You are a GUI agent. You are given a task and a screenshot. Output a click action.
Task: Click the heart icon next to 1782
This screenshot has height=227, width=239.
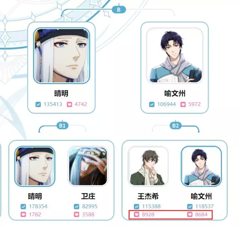[23, 215]
